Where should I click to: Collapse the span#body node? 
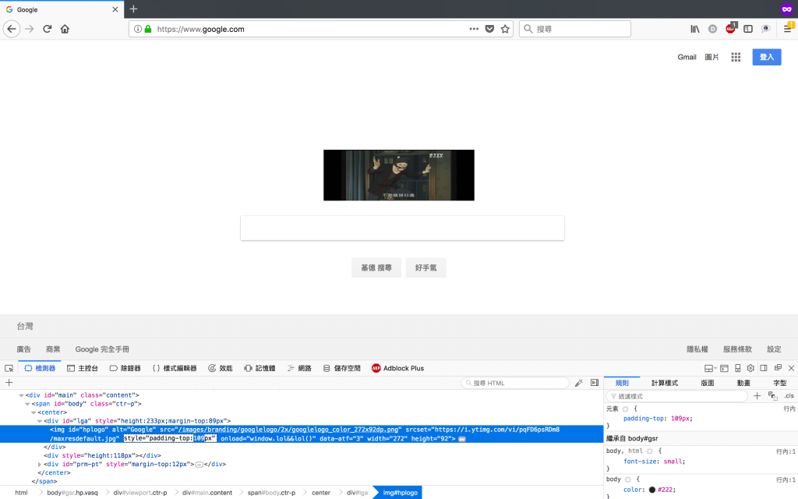tap(27, 404)
